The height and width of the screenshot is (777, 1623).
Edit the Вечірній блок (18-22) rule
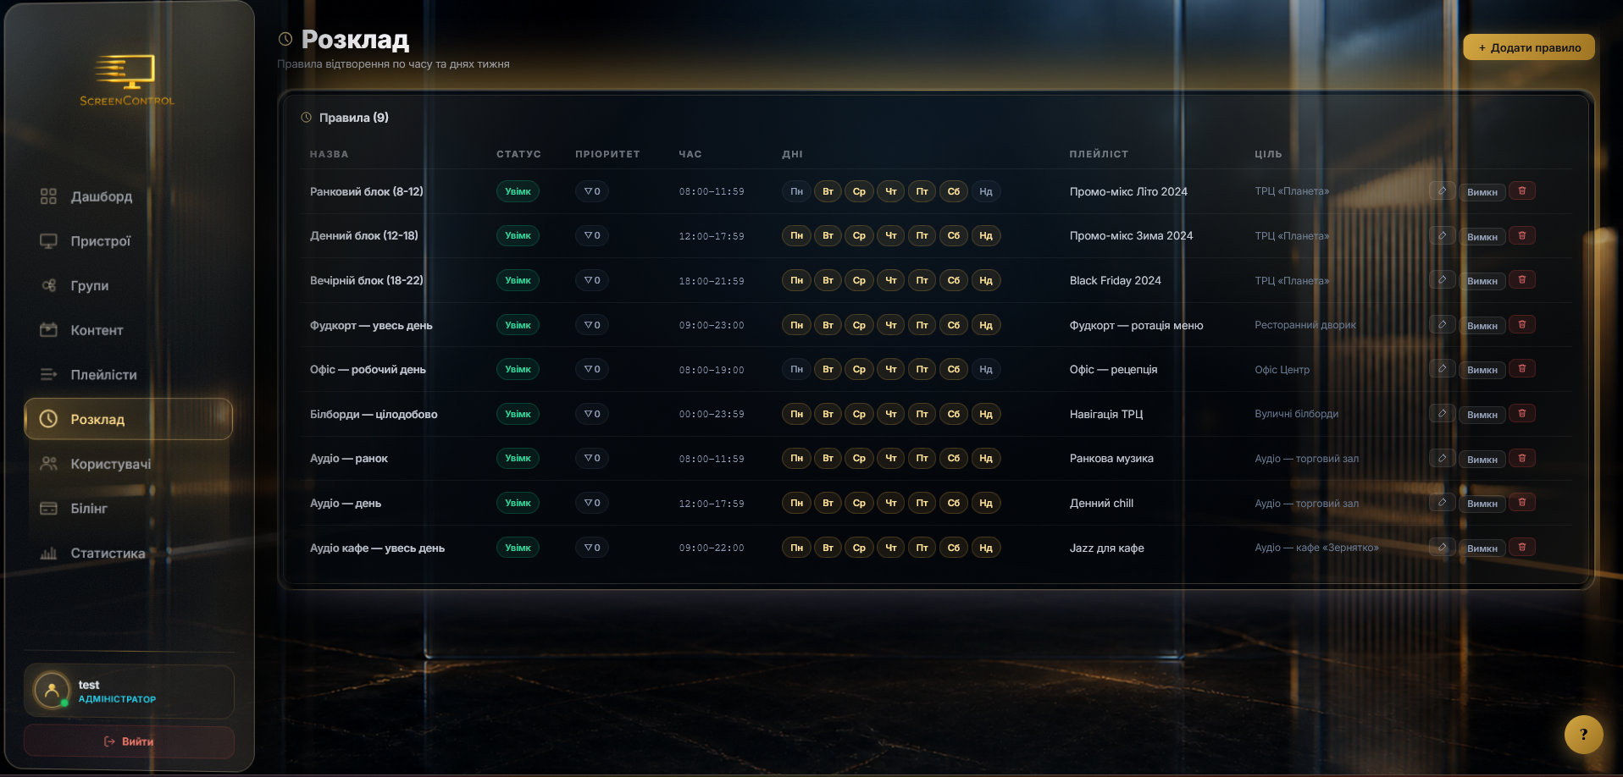(x=1442, y=279)
